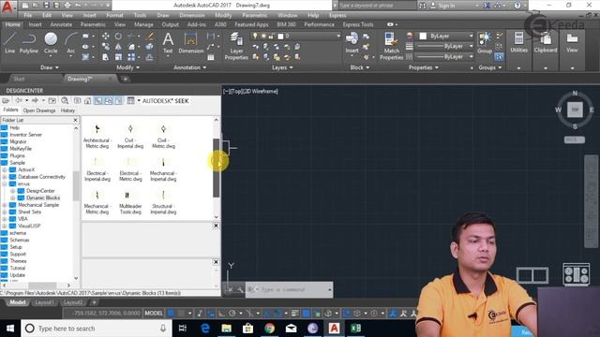Open the Home ribbon tab
The width and height of the screenshot is (600, 337).
(12, 24)
